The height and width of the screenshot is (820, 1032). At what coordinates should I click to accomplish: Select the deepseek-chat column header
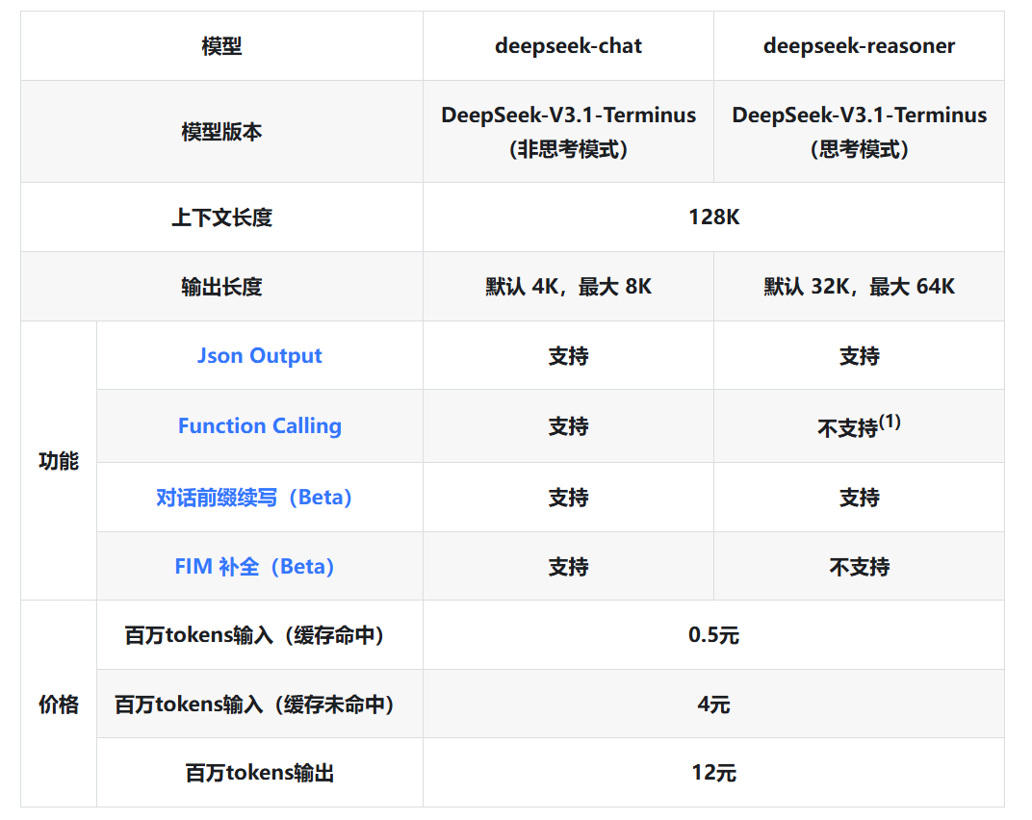click(x=568, y=46)
